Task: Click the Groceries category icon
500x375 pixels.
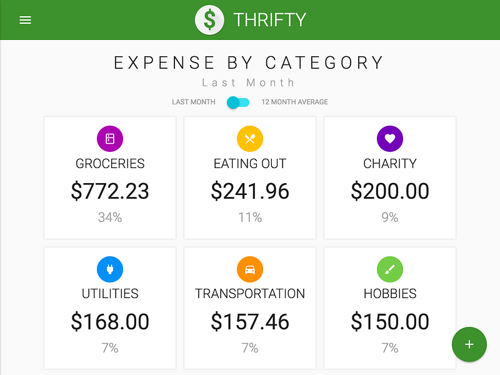Action: [110, 138]
